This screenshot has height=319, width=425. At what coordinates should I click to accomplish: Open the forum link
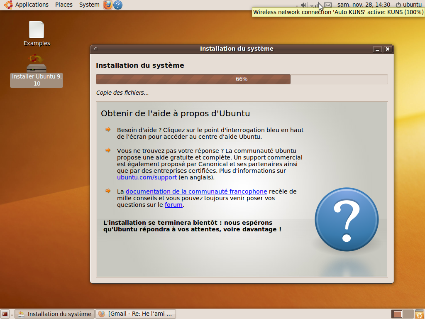(x=173, y=205)
